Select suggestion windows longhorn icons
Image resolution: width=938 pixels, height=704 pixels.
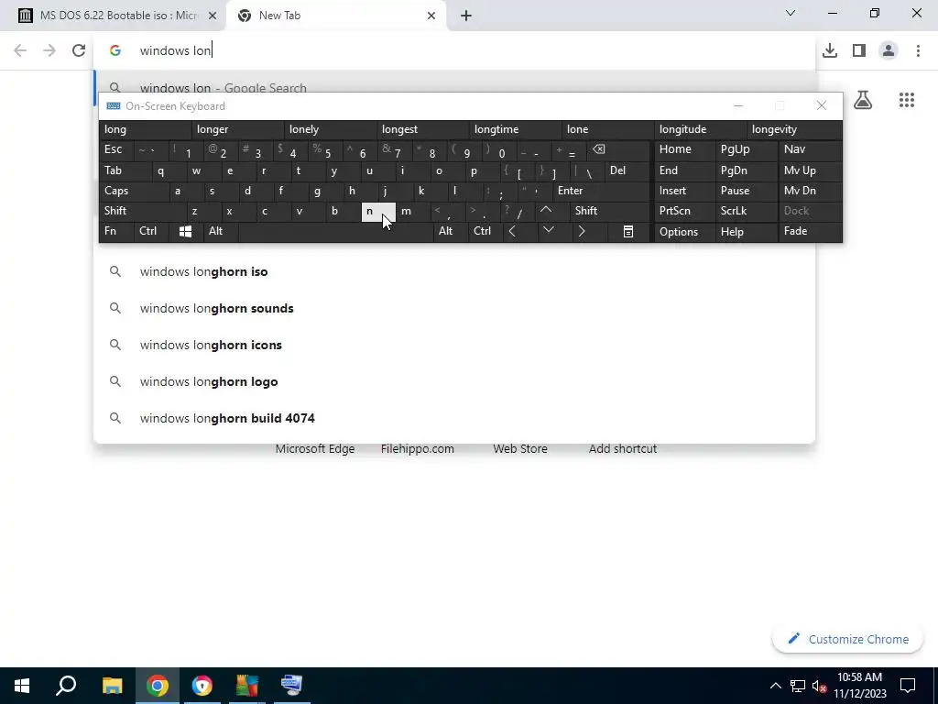(454, 345)
